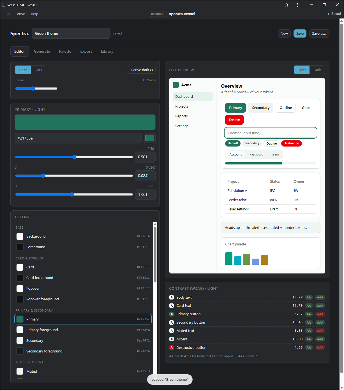Click Settings in preview sidebar
The width and height of the screenshot is (344, 390).
pos(193,126)
